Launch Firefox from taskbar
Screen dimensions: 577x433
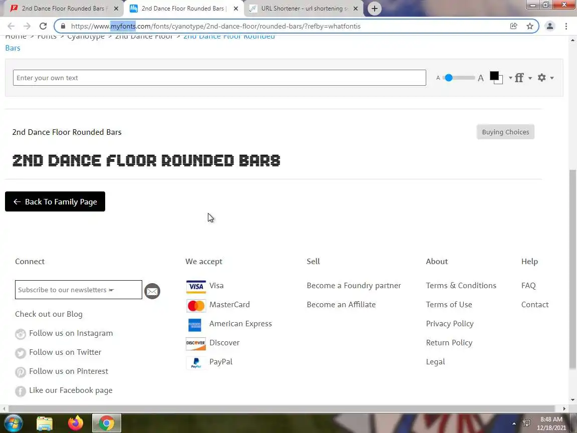[76, 423]
